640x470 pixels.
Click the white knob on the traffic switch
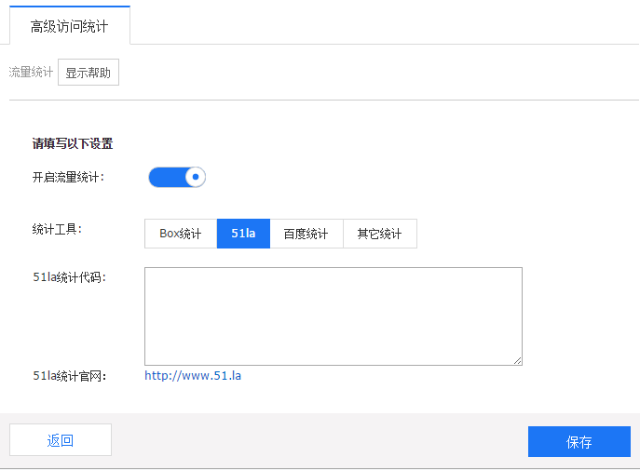click(x=195, y=177)
